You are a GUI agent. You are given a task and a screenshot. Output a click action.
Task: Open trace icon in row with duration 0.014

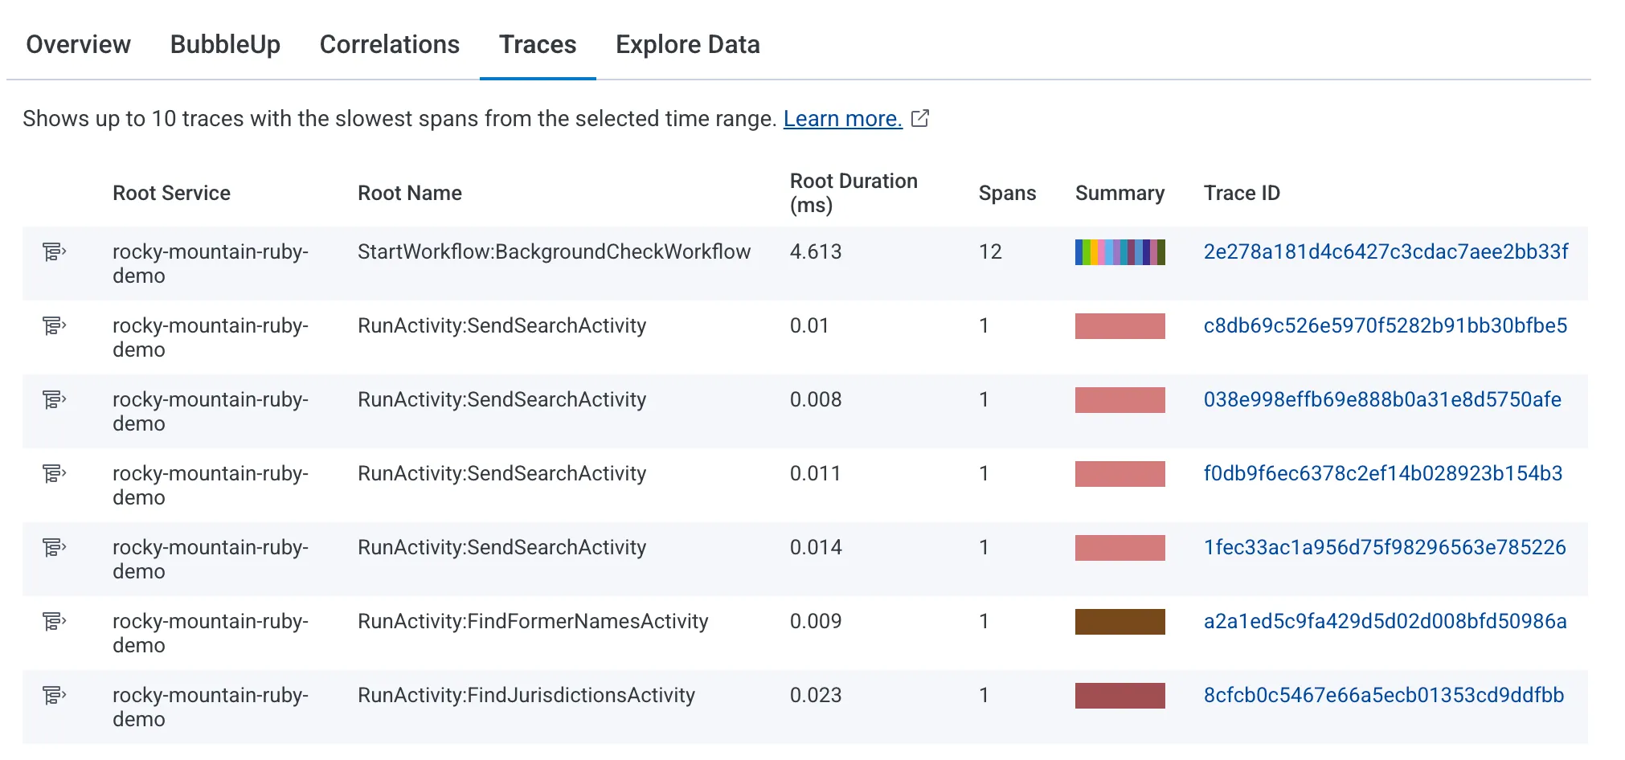tap(54, 548)
